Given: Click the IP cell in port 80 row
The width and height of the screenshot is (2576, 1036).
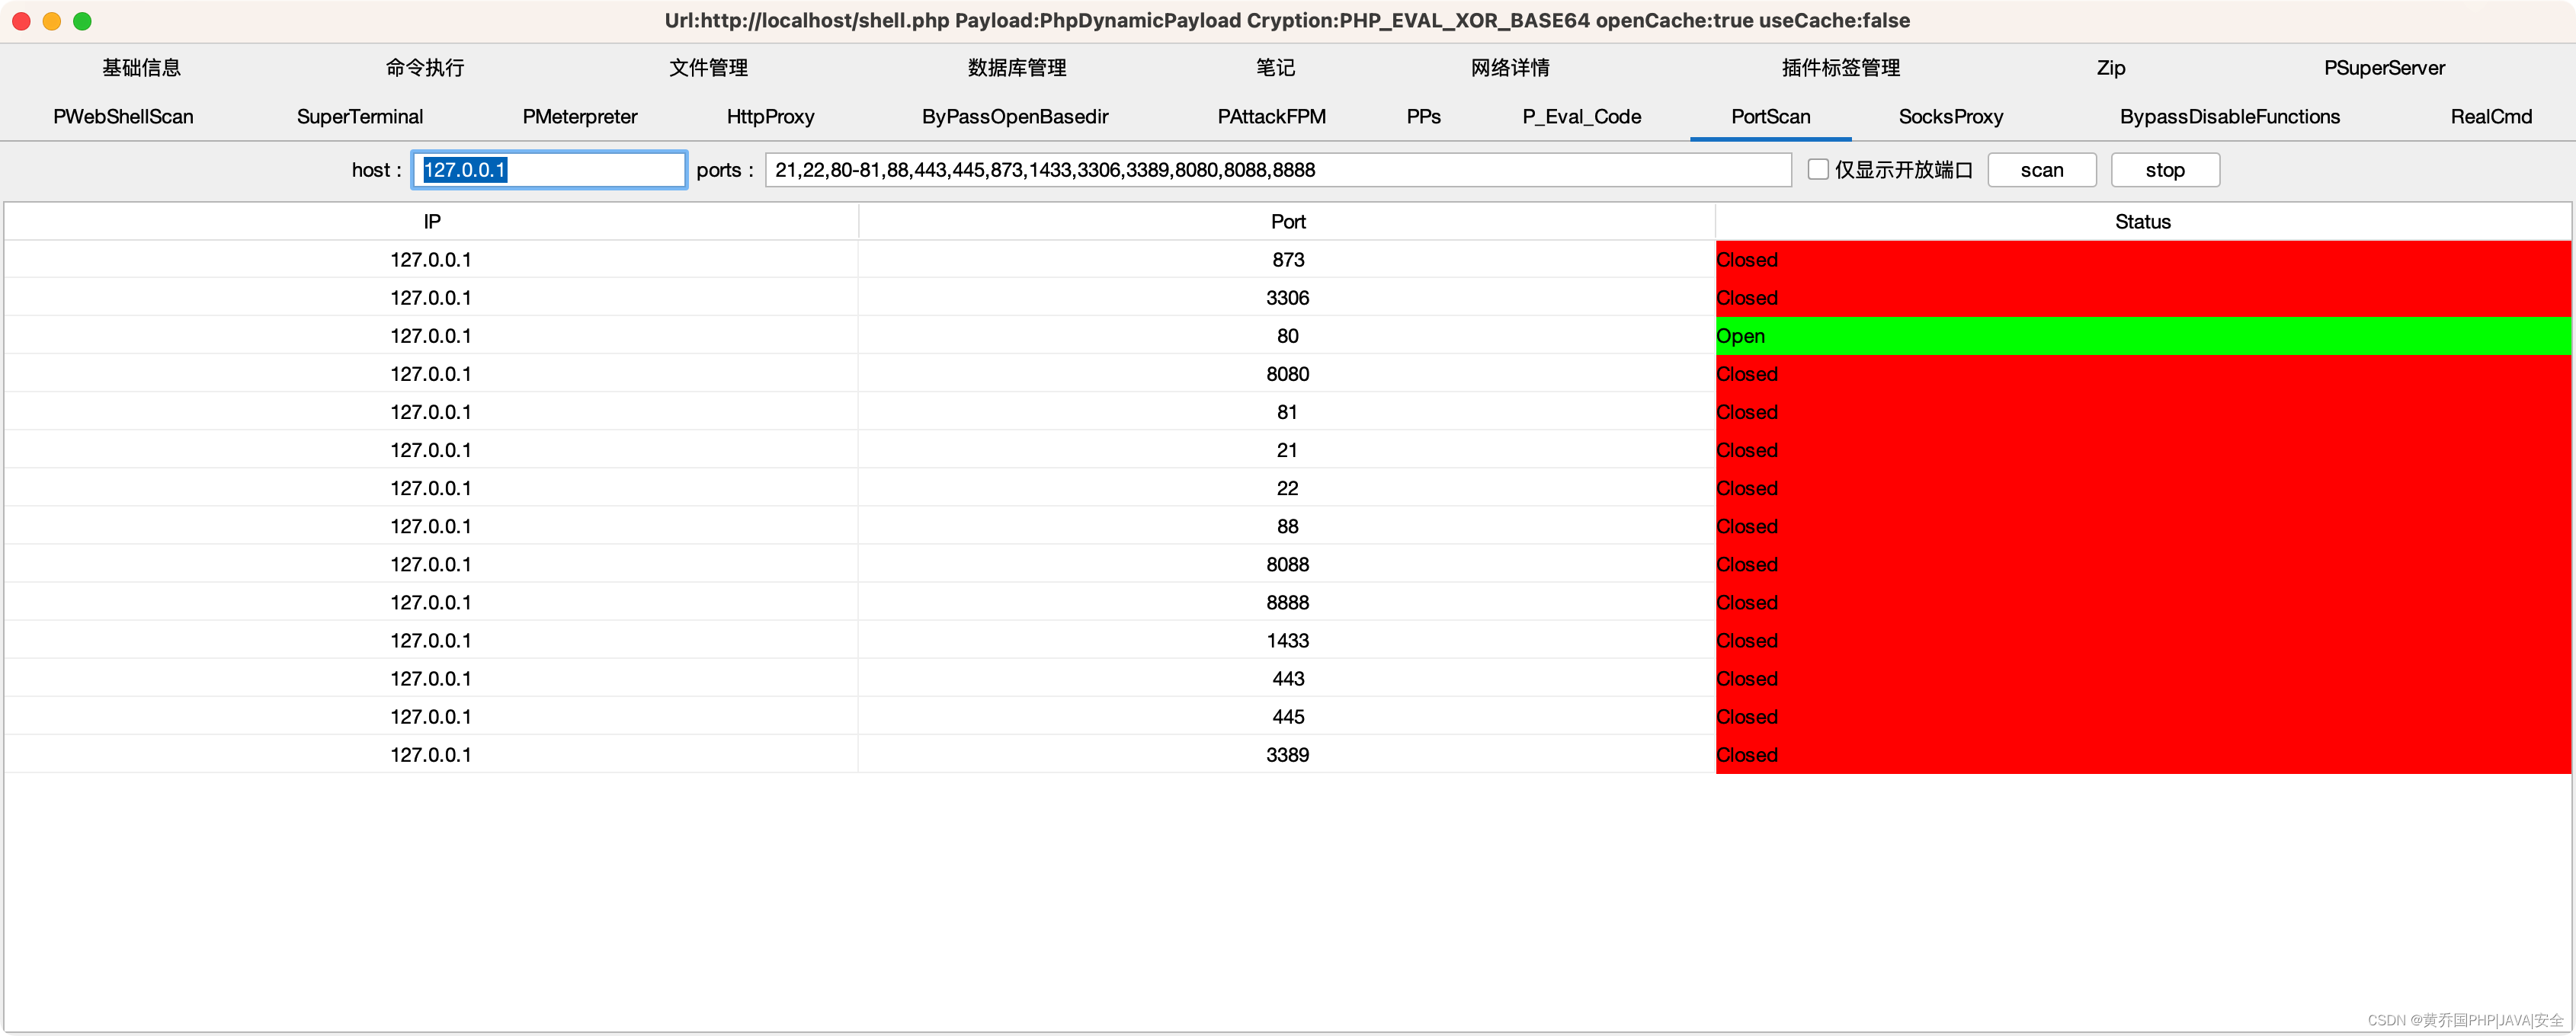Looking at the screenshot, I should click(431, 336).
